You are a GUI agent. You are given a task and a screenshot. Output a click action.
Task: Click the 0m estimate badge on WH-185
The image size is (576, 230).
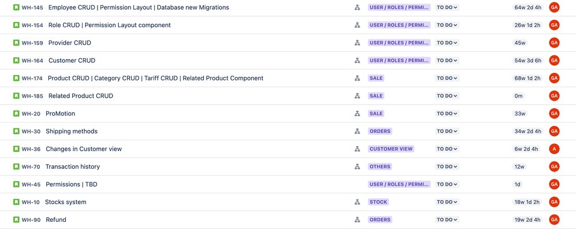click(518, 96)
